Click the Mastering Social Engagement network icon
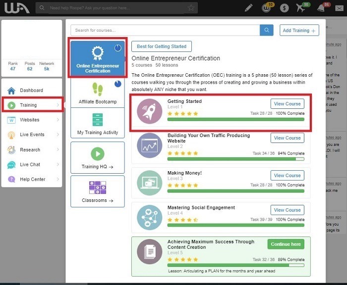 (150, 217)
